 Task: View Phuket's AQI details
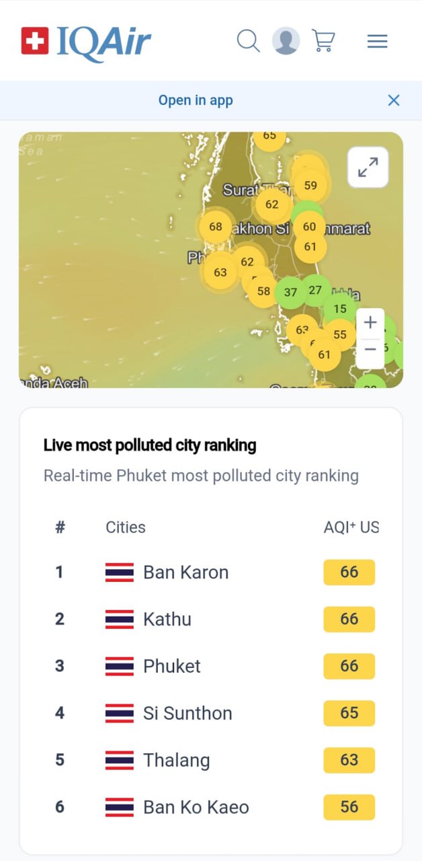171,666
